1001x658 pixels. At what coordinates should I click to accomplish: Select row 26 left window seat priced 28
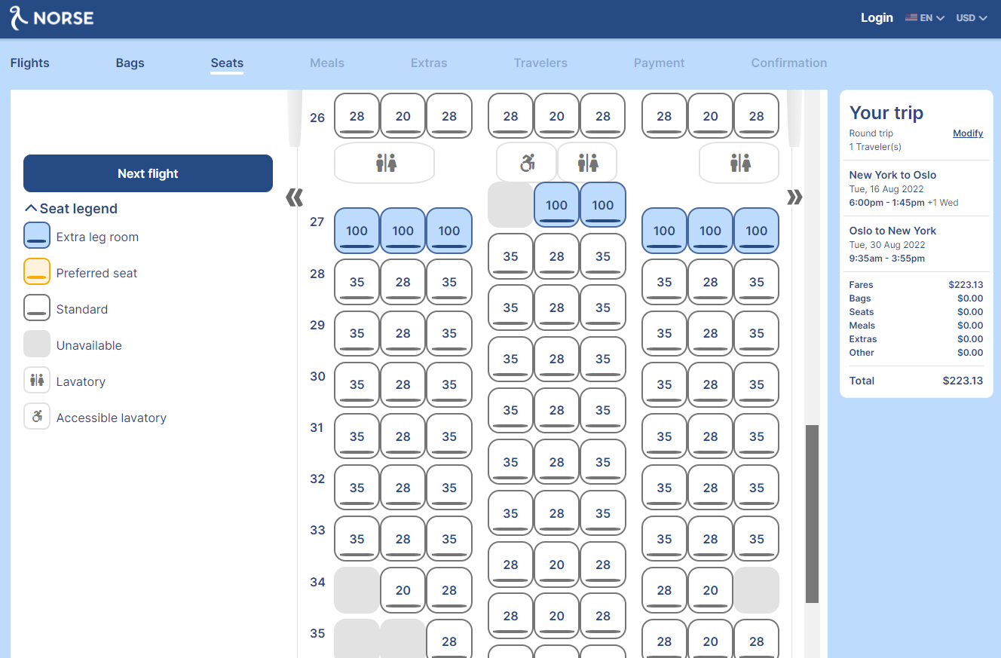357,116
